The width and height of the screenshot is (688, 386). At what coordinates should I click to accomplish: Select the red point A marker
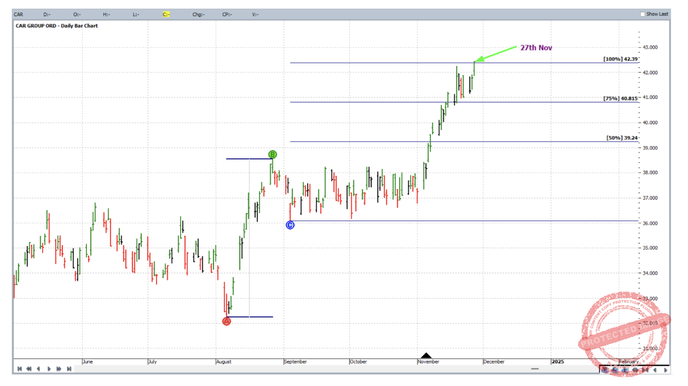coord(226,321)
